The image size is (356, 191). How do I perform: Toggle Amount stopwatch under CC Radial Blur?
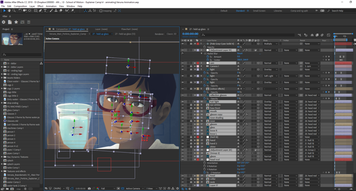click(x=208, y=57)
